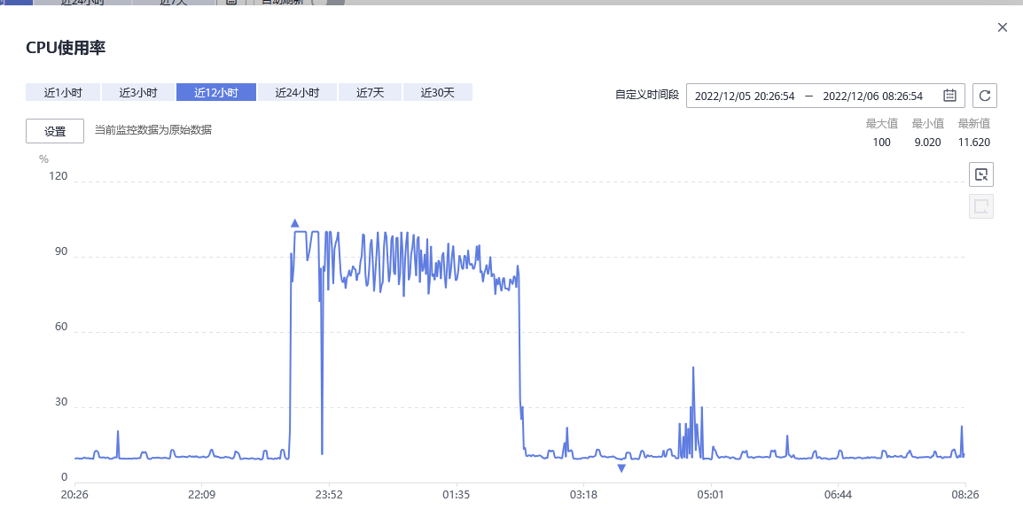Click the minimum value down-triangle marker
The height and width of the screenshot is (525, 1023).
pyautogui.click(x=621, y=467)
